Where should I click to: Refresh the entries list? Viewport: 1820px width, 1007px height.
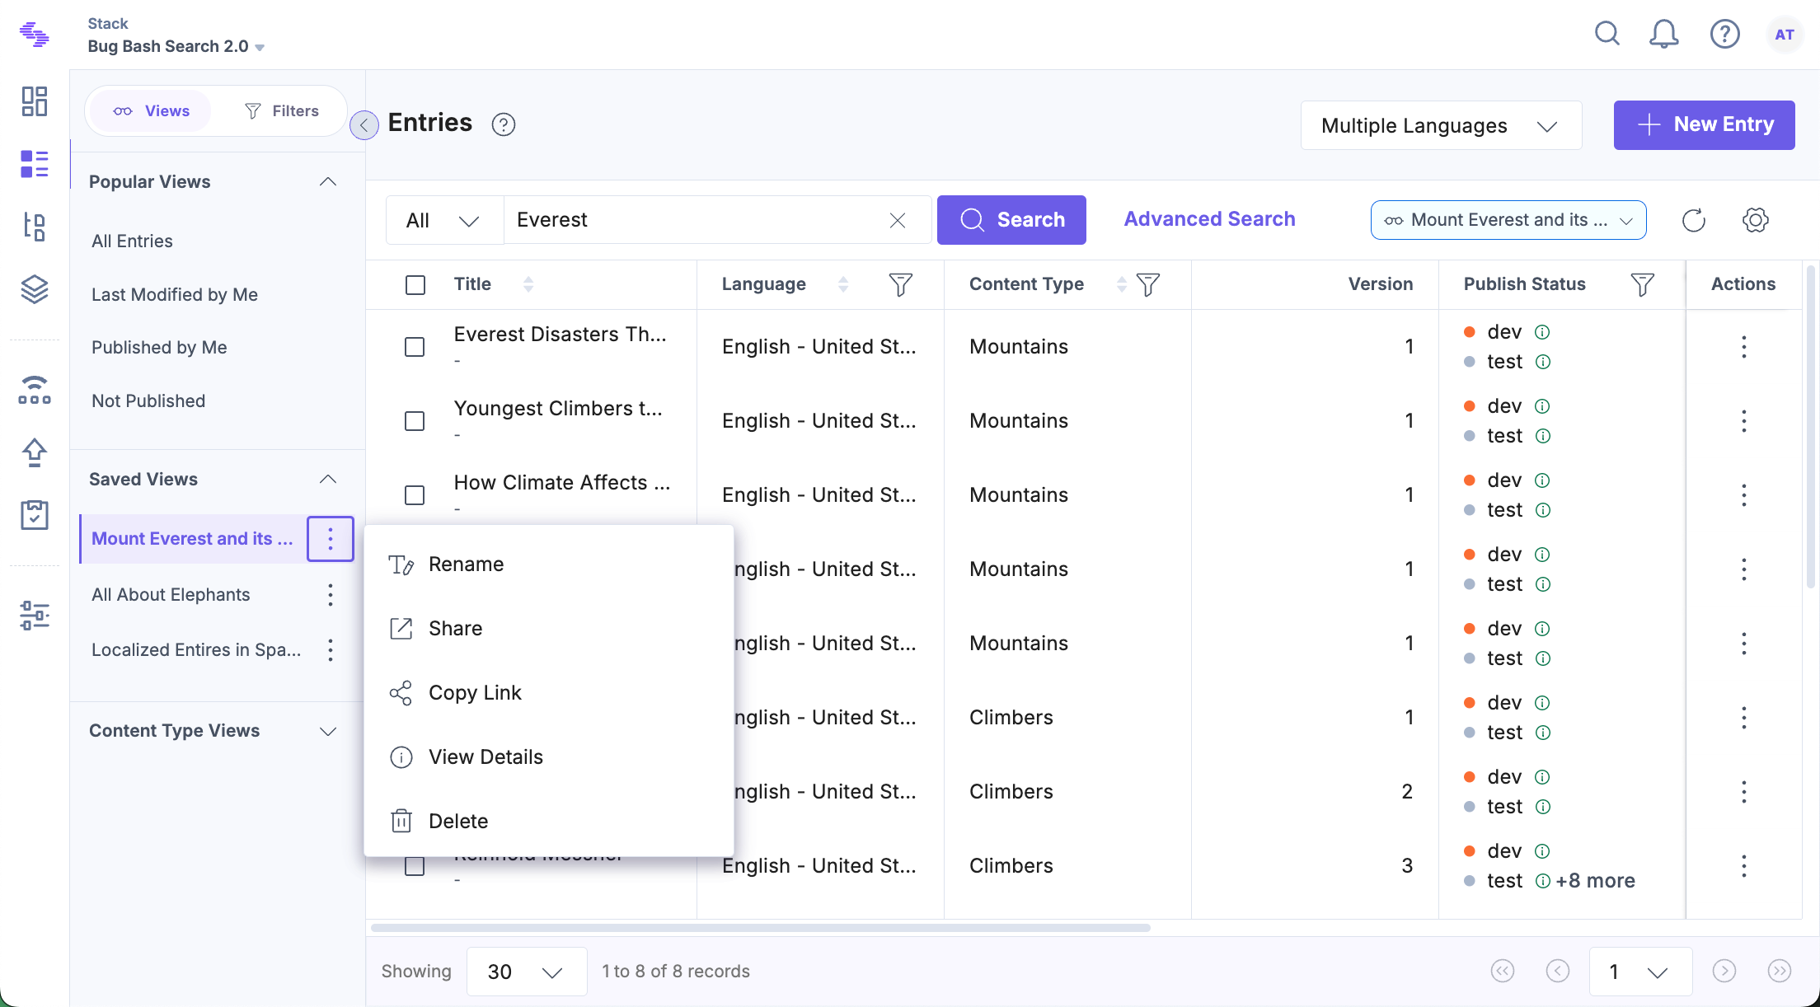coord(1694,220)
